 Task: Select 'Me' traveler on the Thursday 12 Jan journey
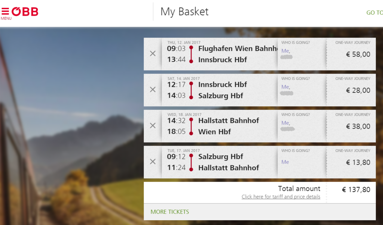(x=285, y=51)
